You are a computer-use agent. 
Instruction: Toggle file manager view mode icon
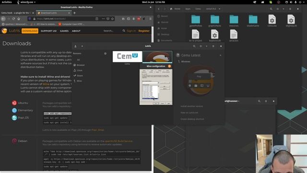[278, 9]
